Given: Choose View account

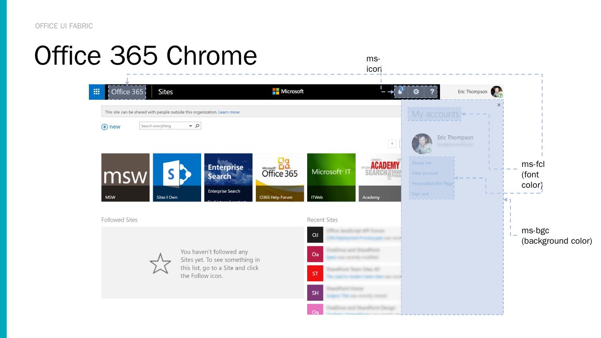Looking at the screenshot, I should (x=425, y=173).
